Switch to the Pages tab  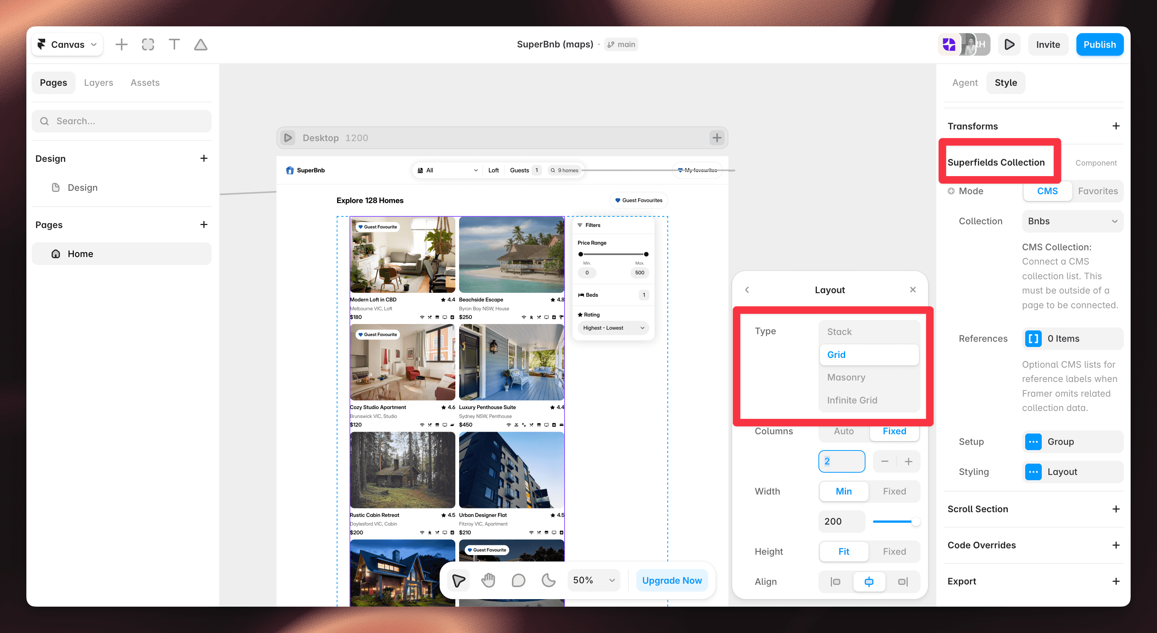[x=53, y=82]
